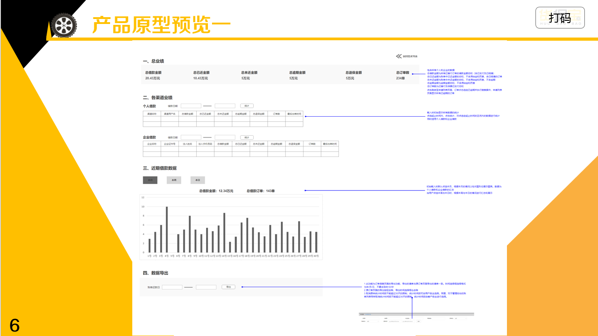Click the 账单还款日 start date field
This screenshot has height=336, width=598.
172,287
